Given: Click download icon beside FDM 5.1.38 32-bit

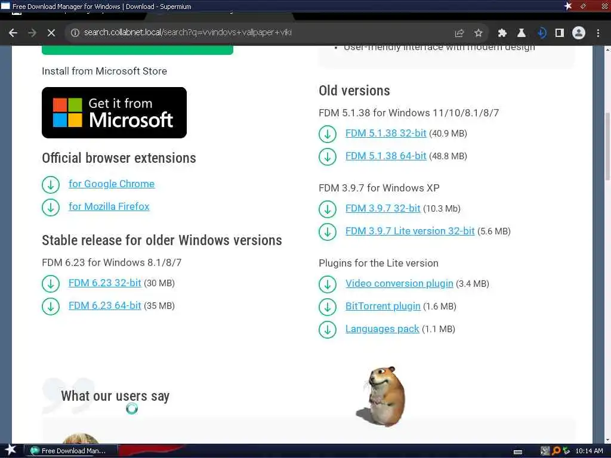Looking at the screenshot, I should coord(328,134).
